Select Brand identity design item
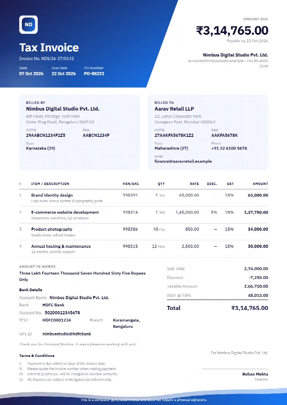 [x=52, y=195]
